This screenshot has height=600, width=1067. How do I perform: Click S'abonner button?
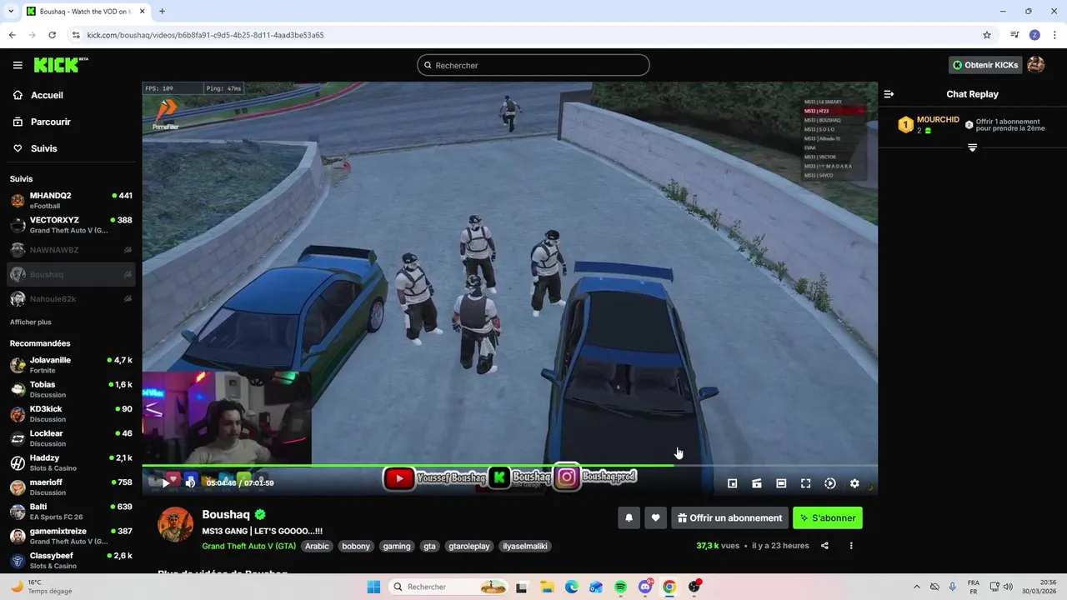point(828,517)
